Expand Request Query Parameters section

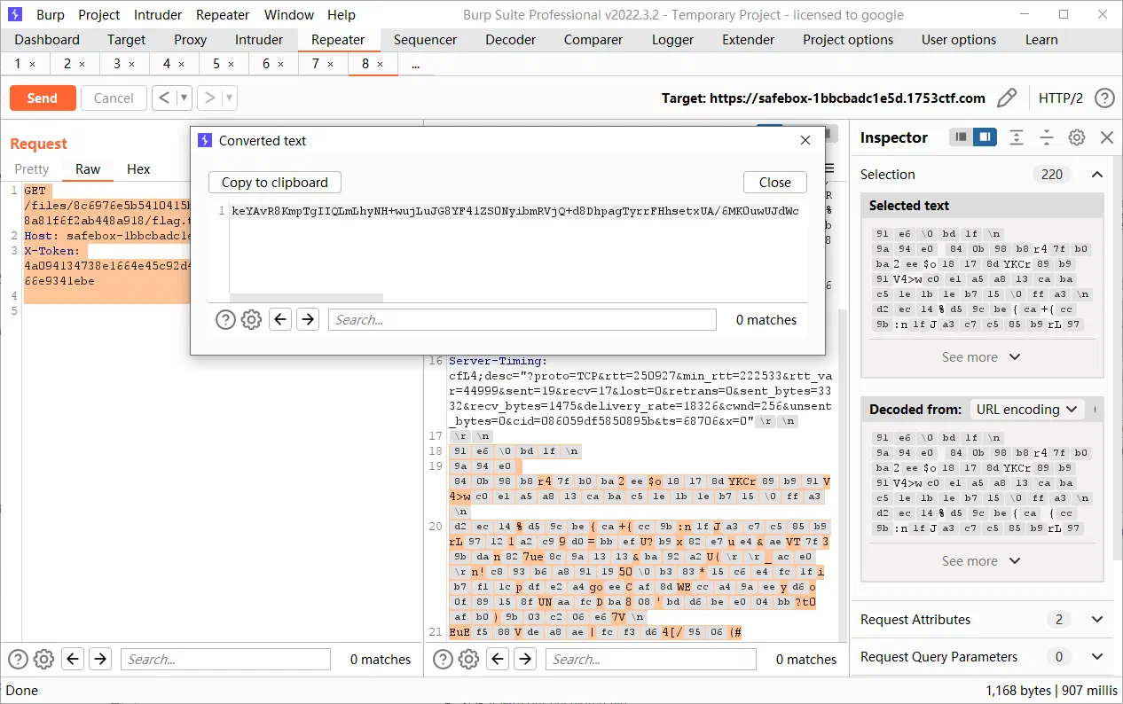1097,656
